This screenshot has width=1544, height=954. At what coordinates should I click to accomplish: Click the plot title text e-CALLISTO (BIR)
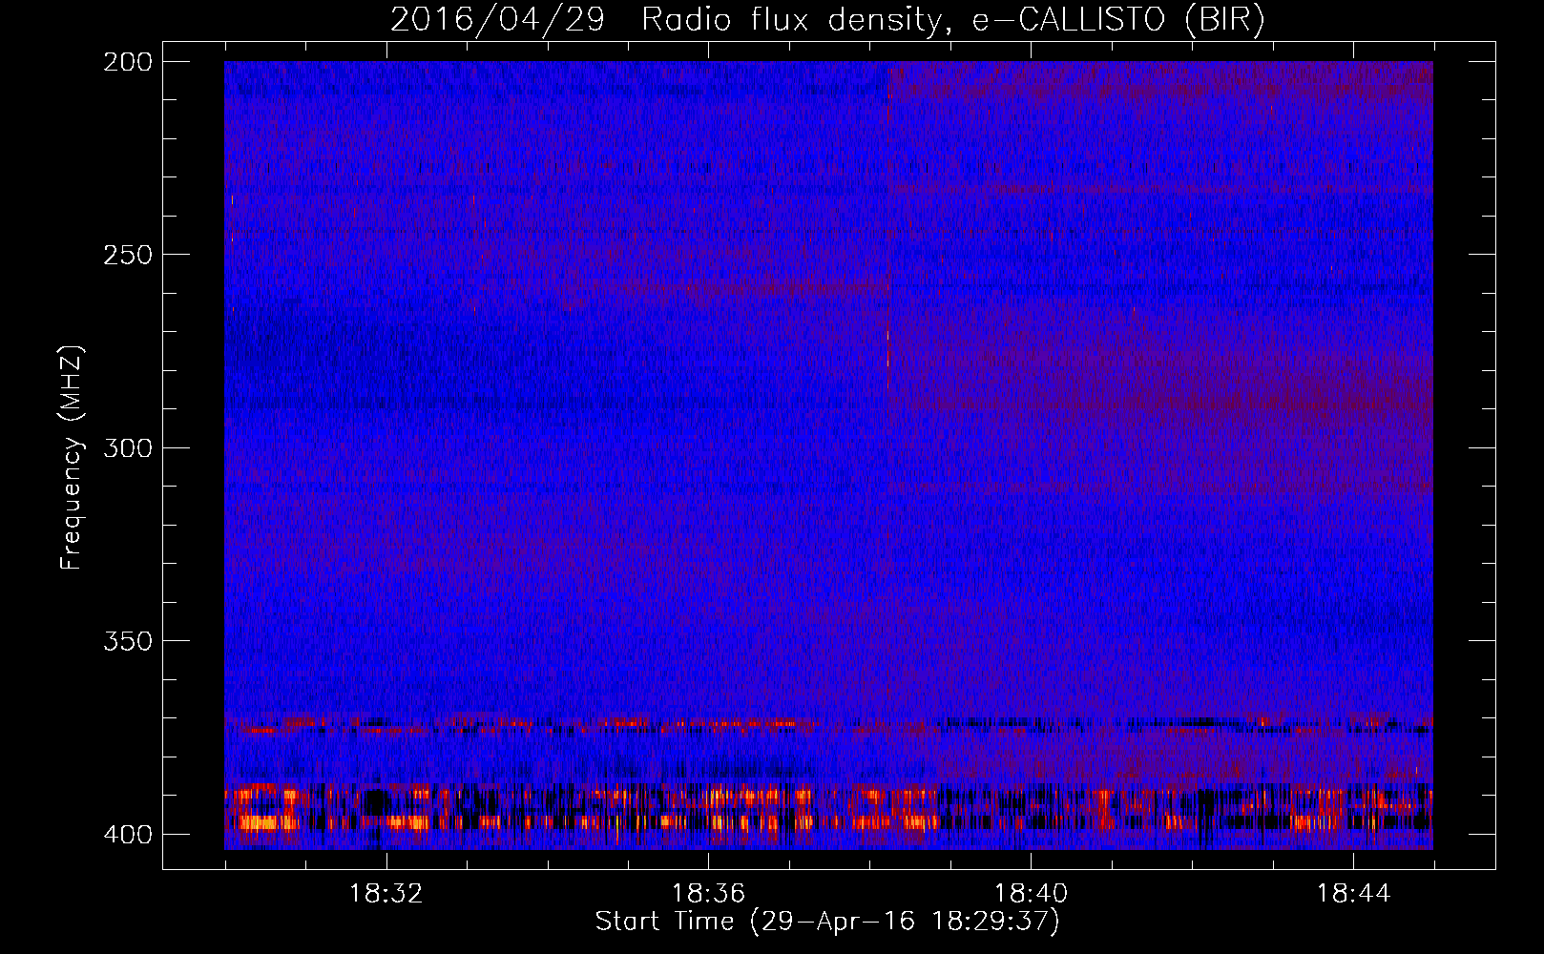point(1118,20)
